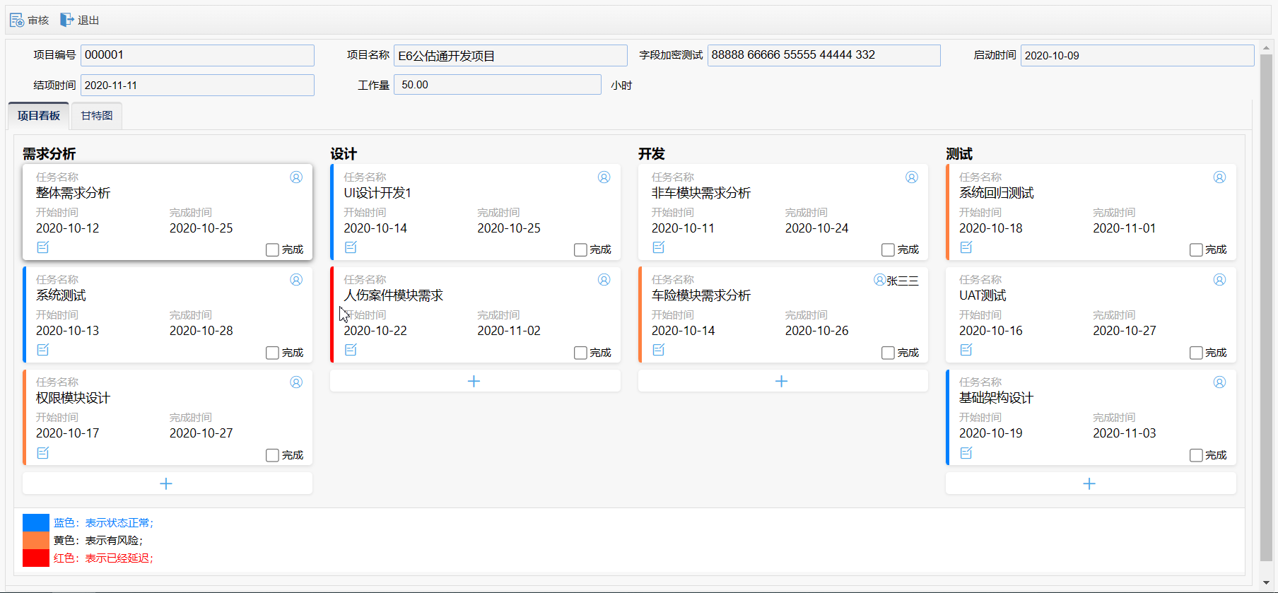Click edit icon on 权限模块设计 card
Screen dimensions: 1278x593
pyautogui.click(x=43, y=453)
